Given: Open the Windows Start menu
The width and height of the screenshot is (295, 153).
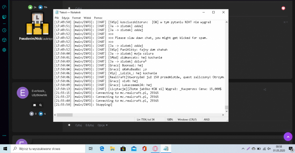Looking at the screenshot, I should 5,149.
